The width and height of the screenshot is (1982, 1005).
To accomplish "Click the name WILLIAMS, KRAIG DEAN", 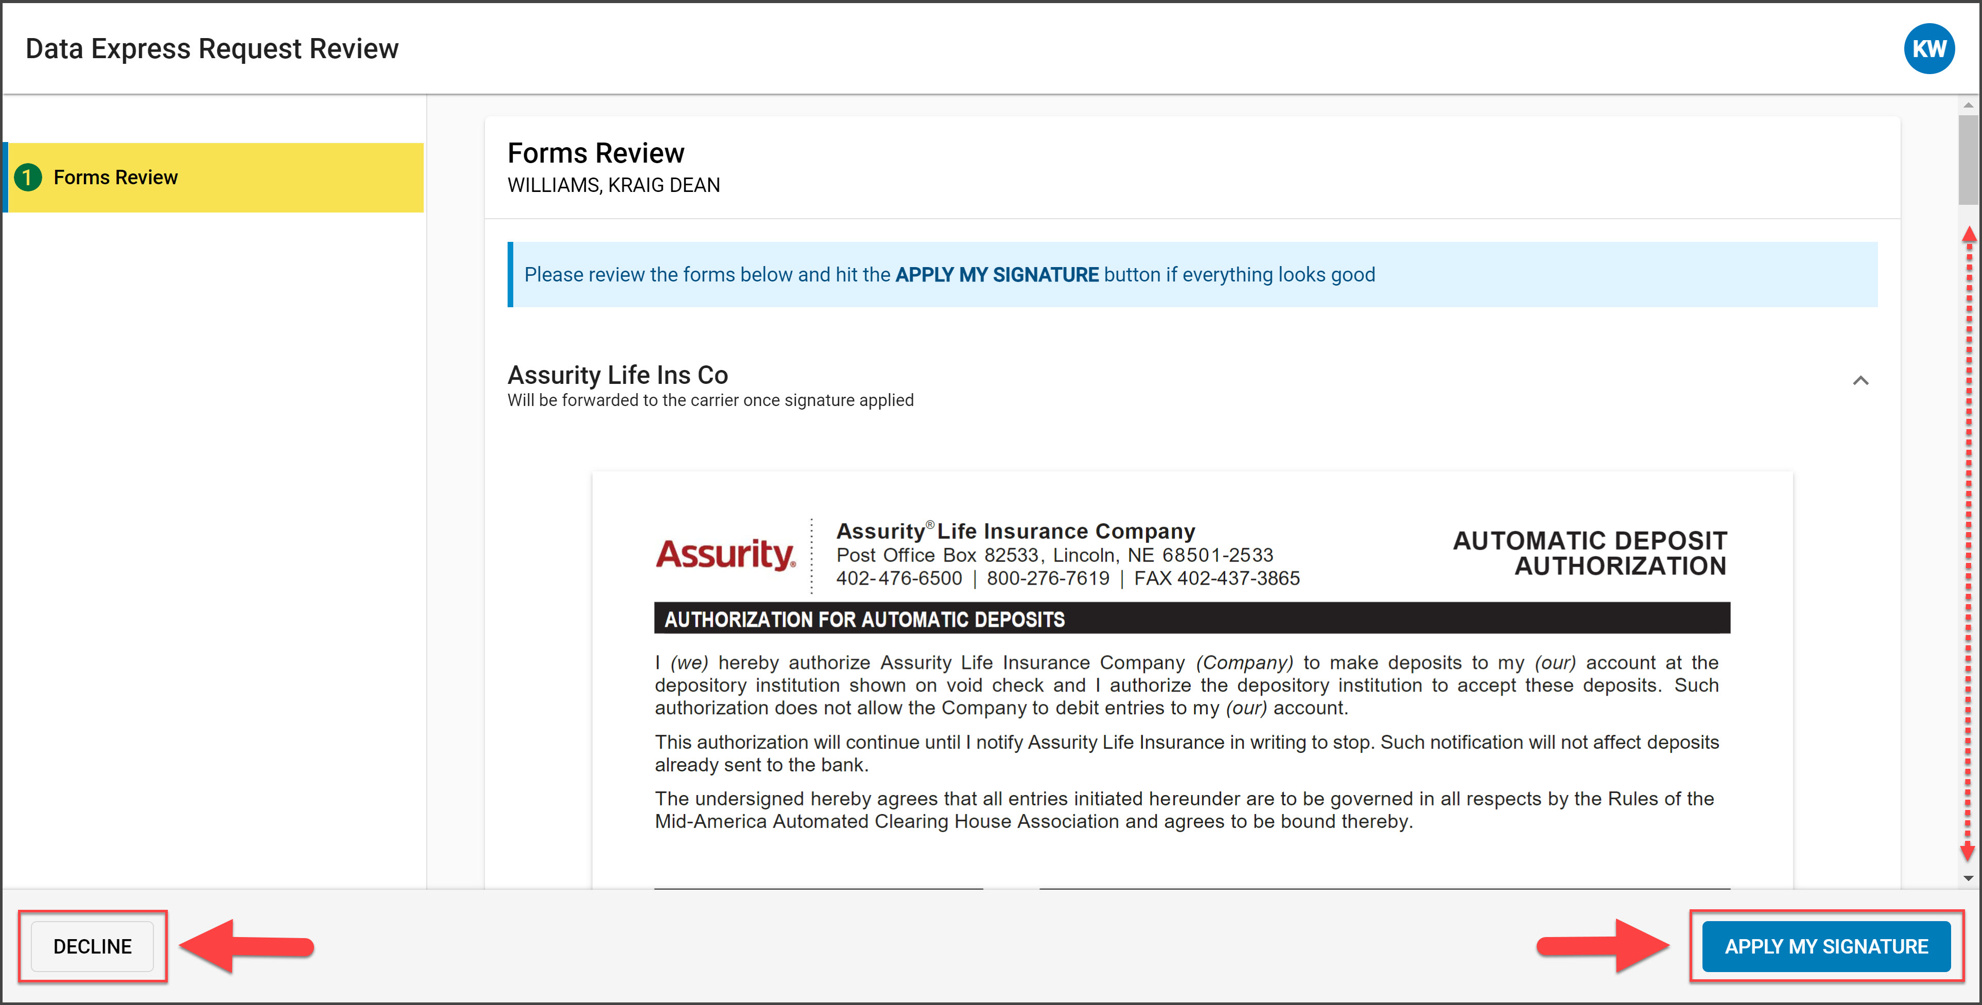I will 614,185.
